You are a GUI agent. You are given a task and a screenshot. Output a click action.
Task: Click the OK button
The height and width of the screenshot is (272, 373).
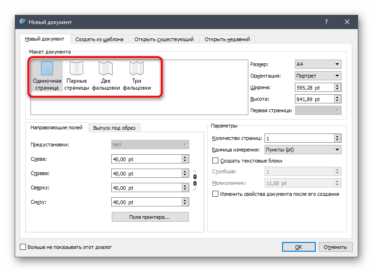pyautogui.click(x=299, y=247)
